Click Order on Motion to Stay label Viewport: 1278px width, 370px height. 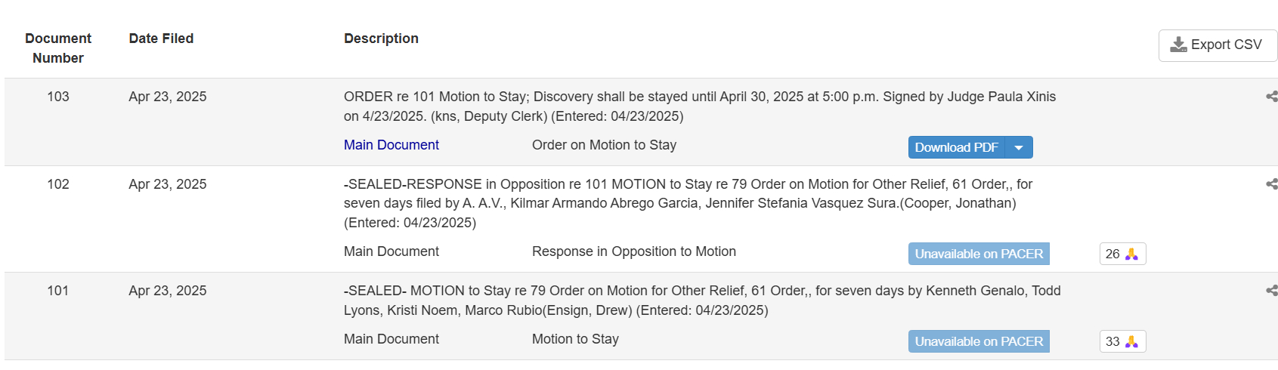[604, 145]
